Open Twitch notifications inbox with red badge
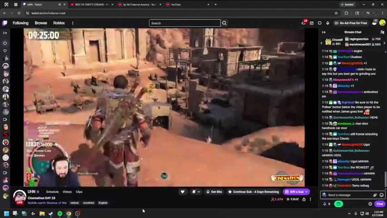The width and height of the screenshot is (387, 218). pyautogui.click(x=304, y=23)
